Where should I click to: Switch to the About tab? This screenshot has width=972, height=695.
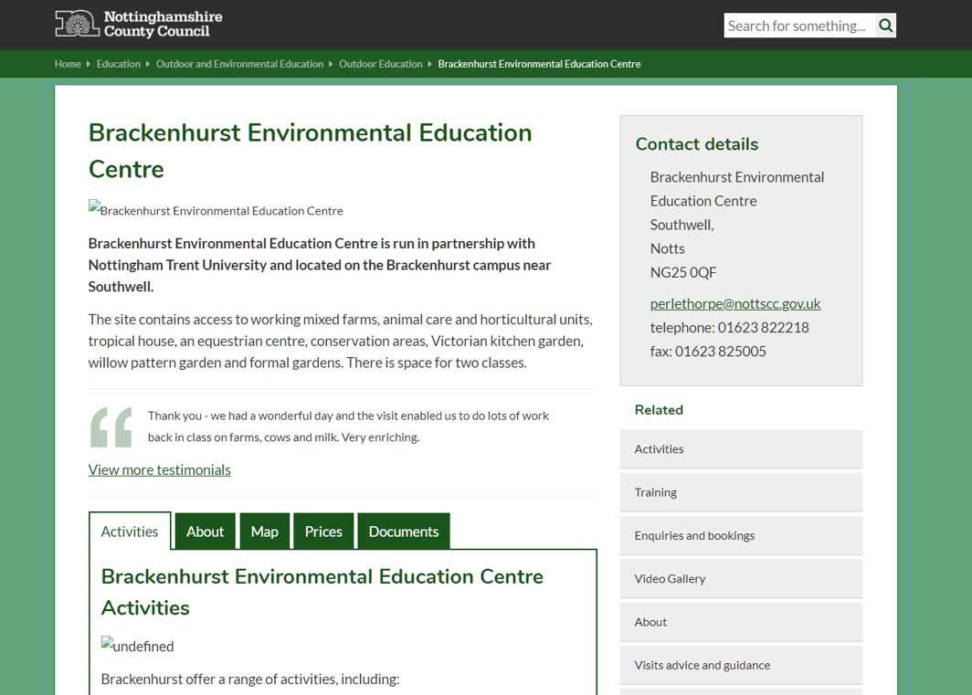click(206, 532)
